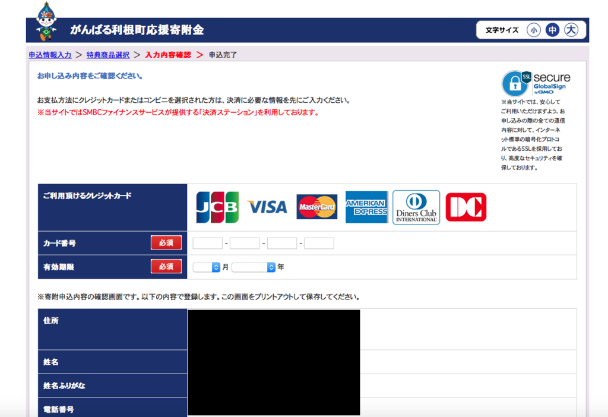Click the 文字サイズ label
This screenshot has height=417, width=608.
(x=502, y=30)
